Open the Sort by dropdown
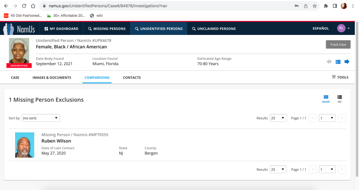This screenshot has width=359, height=190. (x=41, y=118)
